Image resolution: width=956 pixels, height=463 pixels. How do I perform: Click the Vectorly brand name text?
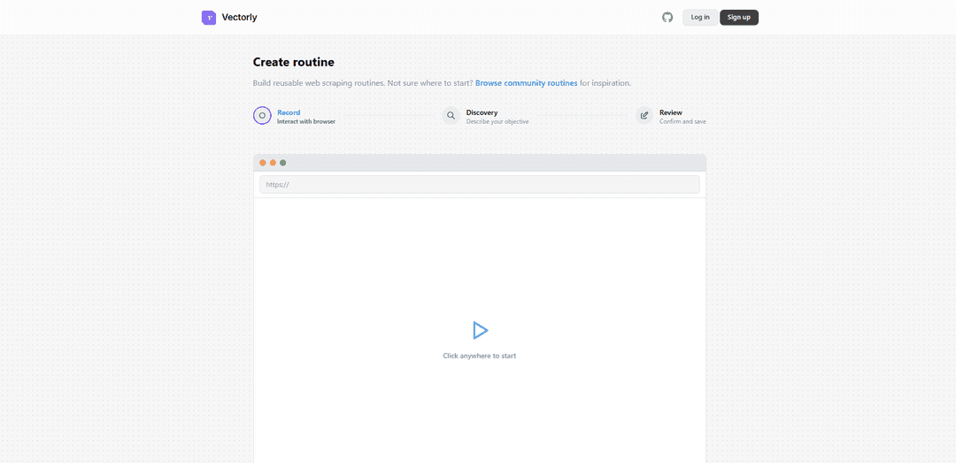(x=239, y=18)
